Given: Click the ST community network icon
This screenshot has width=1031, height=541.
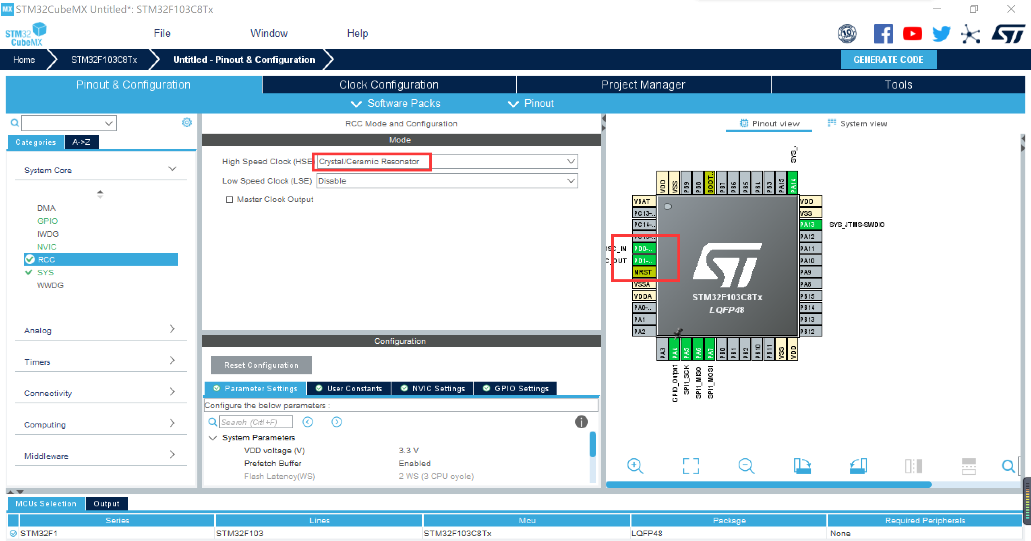Looking at the screenshot, I should click(970, 34).
